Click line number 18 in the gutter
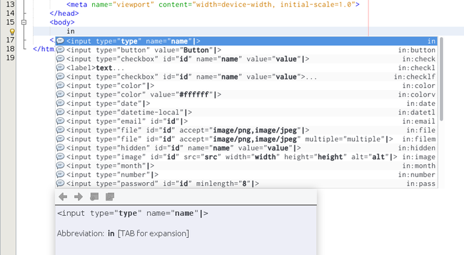 pos(10,49)
